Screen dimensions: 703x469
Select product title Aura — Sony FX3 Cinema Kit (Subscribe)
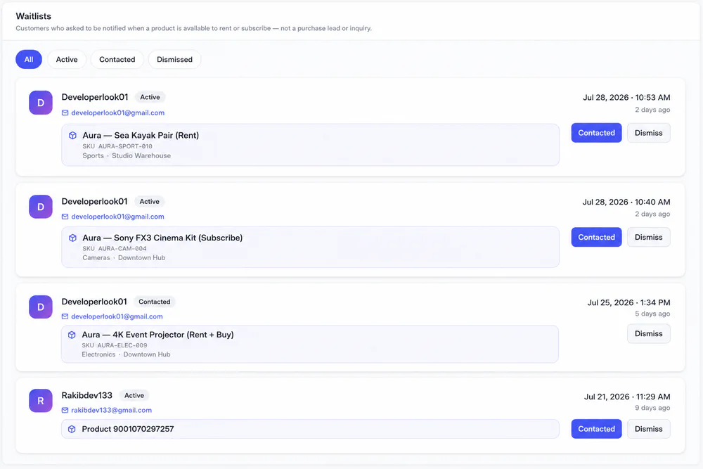point(162,238)
